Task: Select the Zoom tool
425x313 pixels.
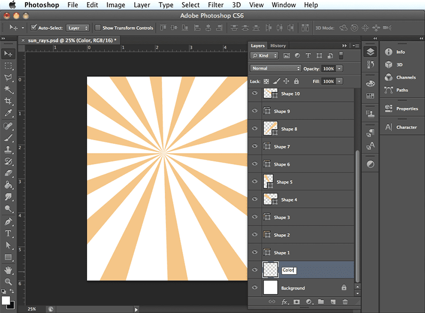Action: (x=8, y=282)
